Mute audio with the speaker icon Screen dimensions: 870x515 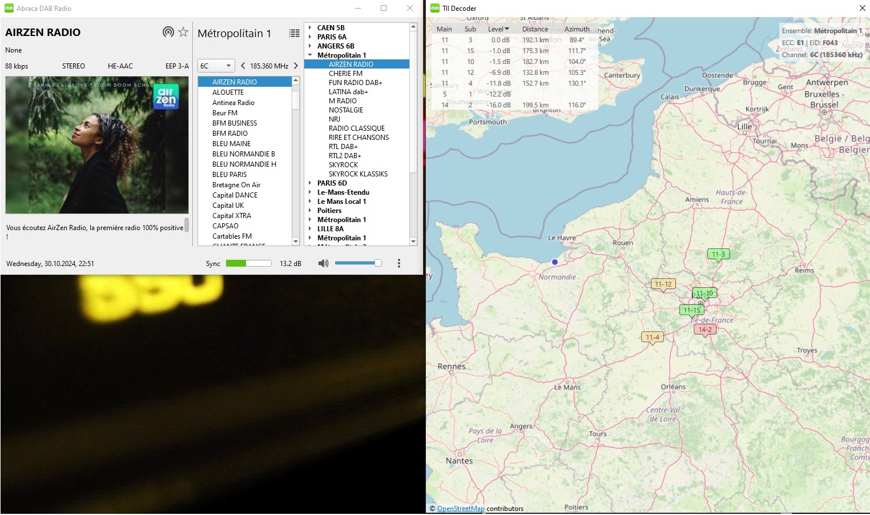323,263
